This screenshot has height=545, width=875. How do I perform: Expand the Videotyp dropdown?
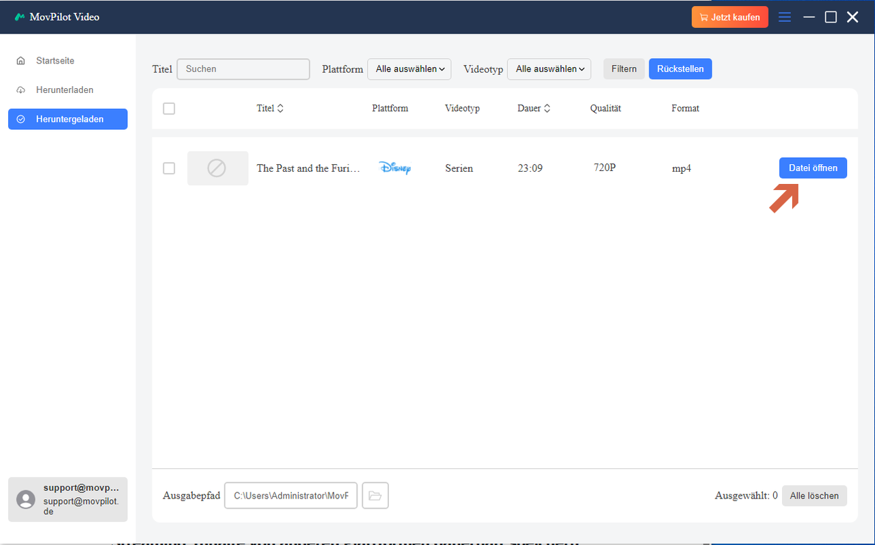coord(549,69)
